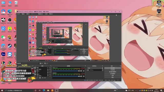Toggle visibility of the text source

coord(48,73)
